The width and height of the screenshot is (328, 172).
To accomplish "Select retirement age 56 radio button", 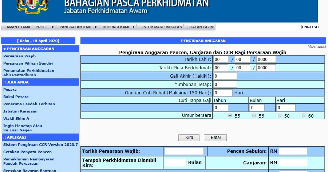I will coord(254,115).
